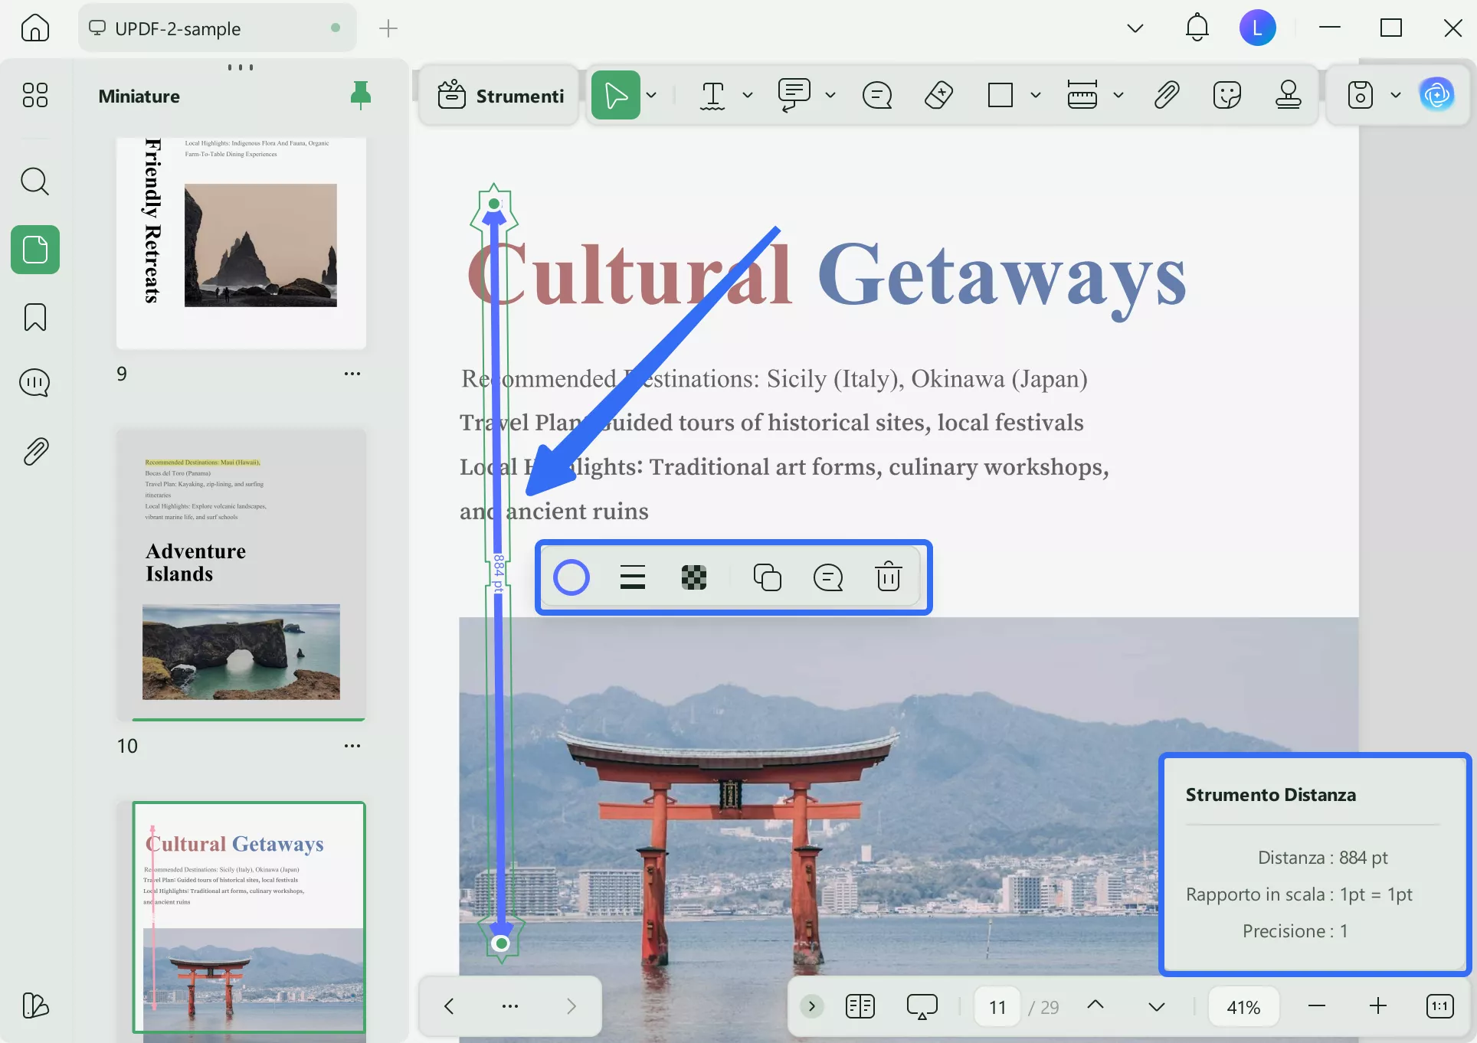Open a new tab with plus button
1477x1043 pixels.
pyautogui.click(x=388, y=28)
